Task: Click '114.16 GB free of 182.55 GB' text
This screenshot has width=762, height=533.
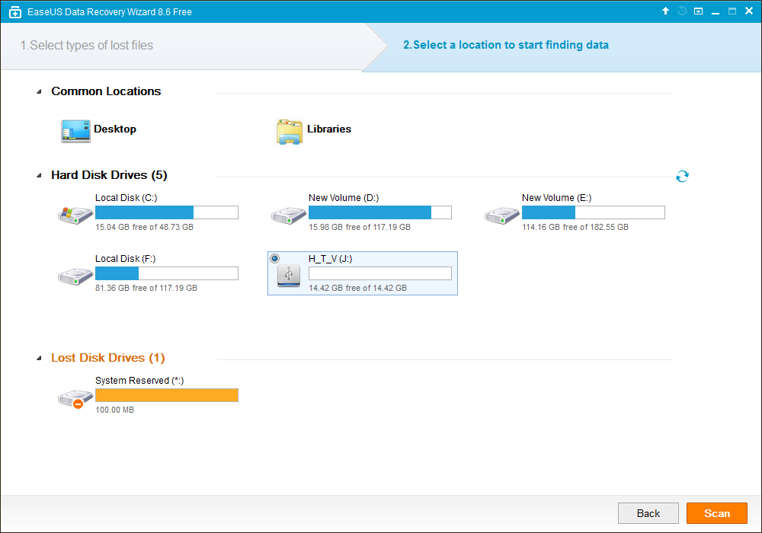Action: tap(575, 227)
